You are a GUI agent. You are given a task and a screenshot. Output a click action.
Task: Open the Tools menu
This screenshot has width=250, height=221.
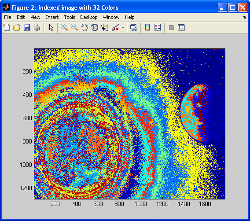coord(70,17)
